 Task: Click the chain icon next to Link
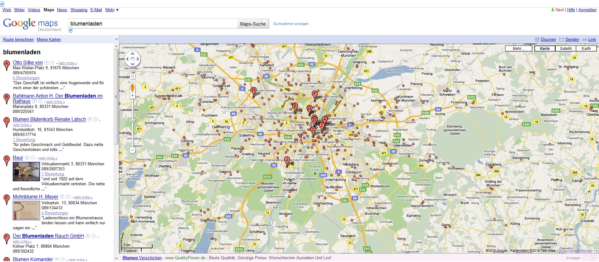point(585,40)
